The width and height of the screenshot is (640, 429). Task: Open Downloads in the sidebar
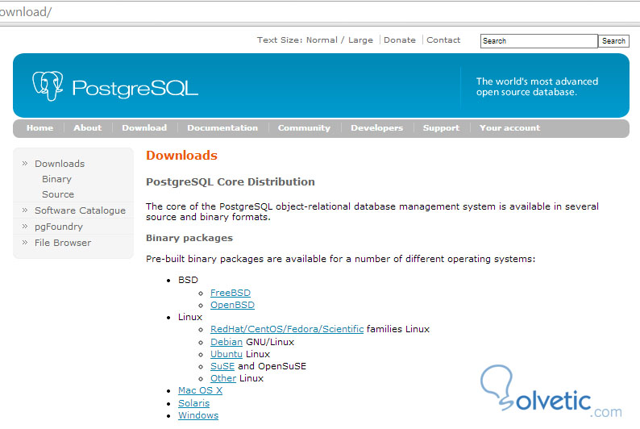click(x=60, y=164)
